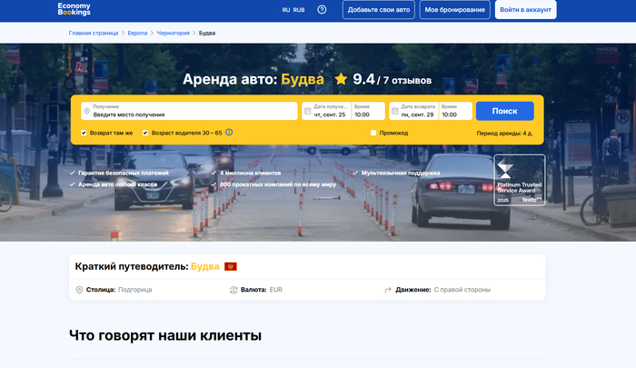Image resolution: width=636 pixels, height=368 pixels.
Task: Open the RU RUB language and currency selector
Action: [x=293, y=10]
